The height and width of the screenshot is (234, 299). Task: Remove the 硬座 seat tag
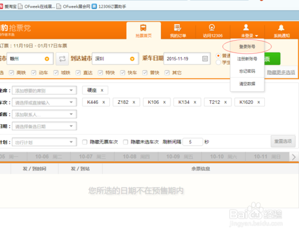coord(102,90)
